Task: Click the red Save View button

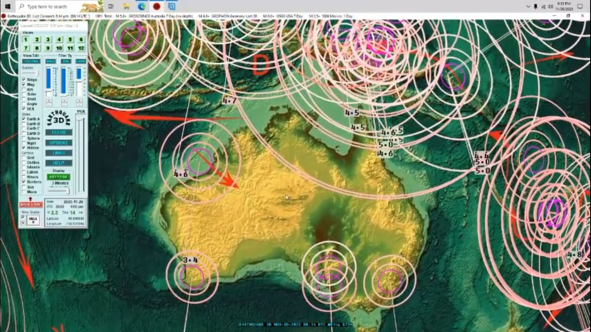Action: coord(30,204)
